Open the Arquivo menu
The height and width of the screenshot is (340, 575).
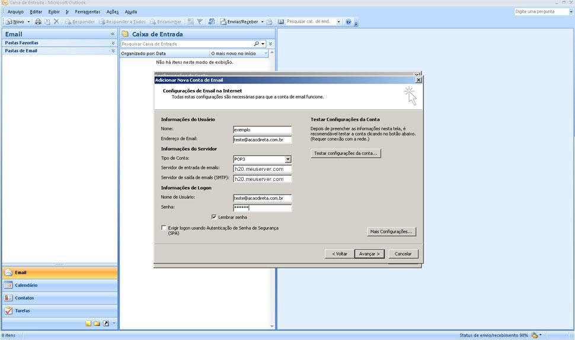pos(15,12)
